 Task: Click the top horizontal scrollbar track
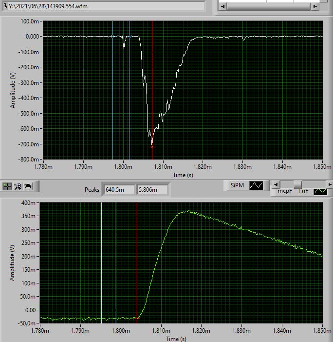click(269, 6)
